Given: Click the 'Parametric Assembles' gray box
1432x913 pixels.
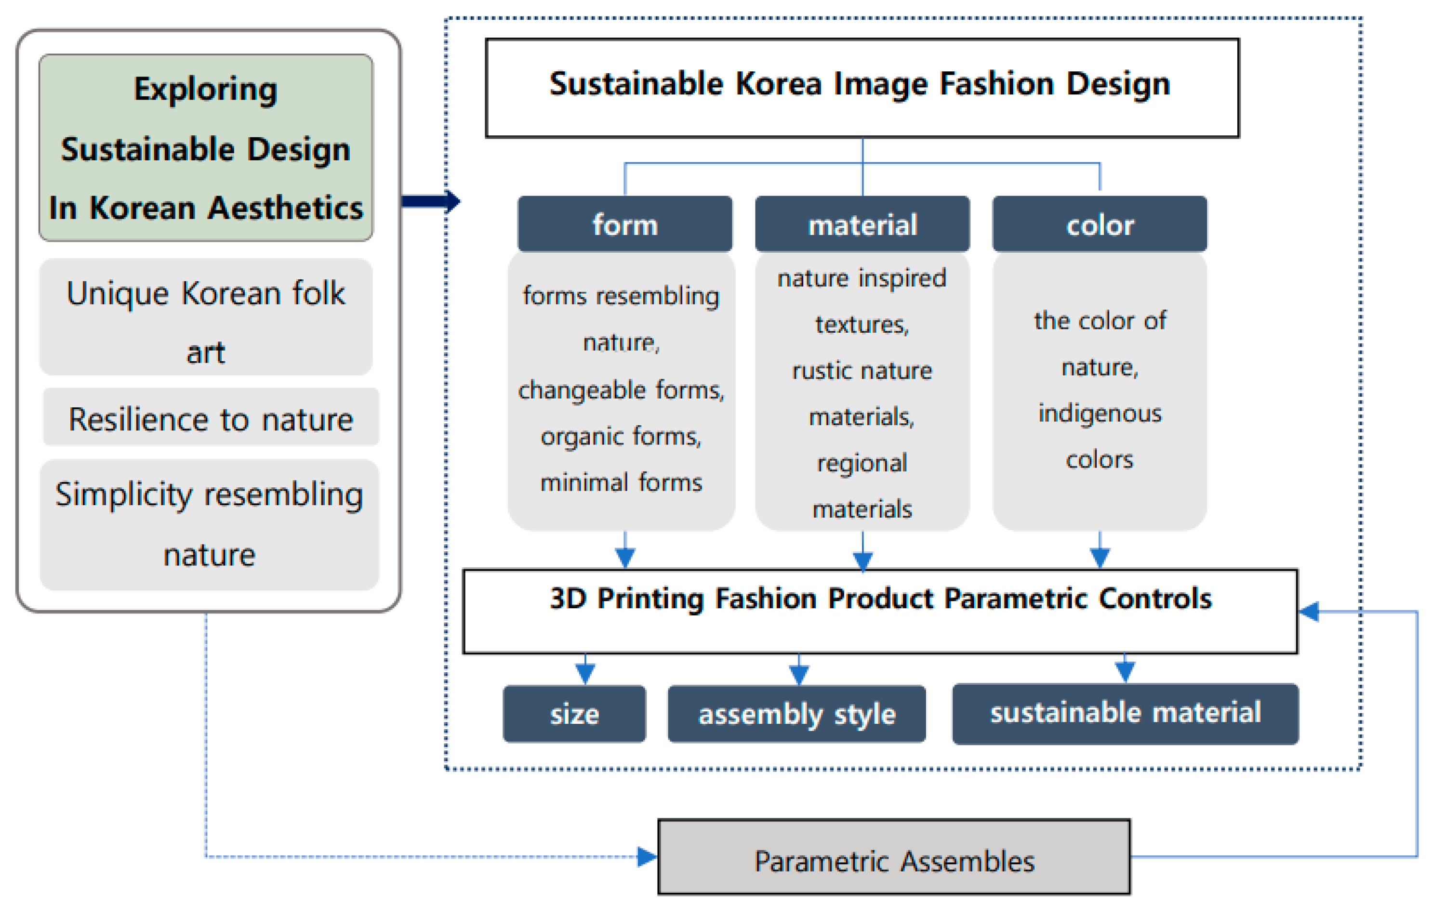Looking at the screenshot, I should (894, 857).
